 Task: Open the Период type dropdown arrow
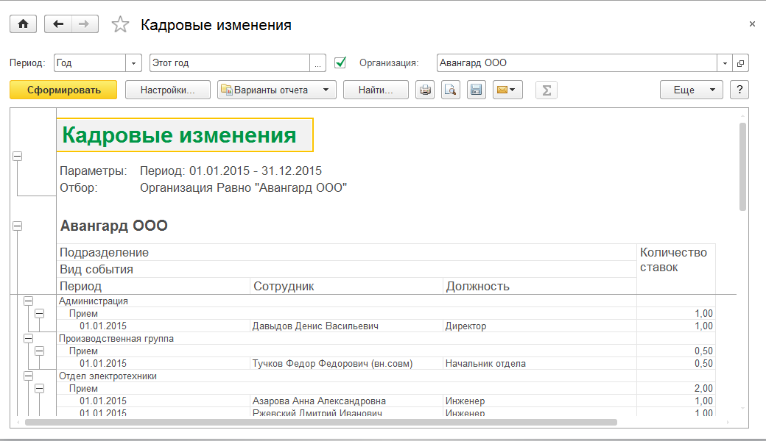click(134, 63)
